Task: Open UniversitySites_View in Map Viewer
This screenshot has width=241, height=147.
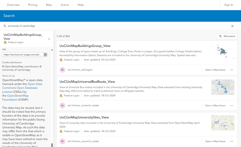Action: tap(215, 141)
